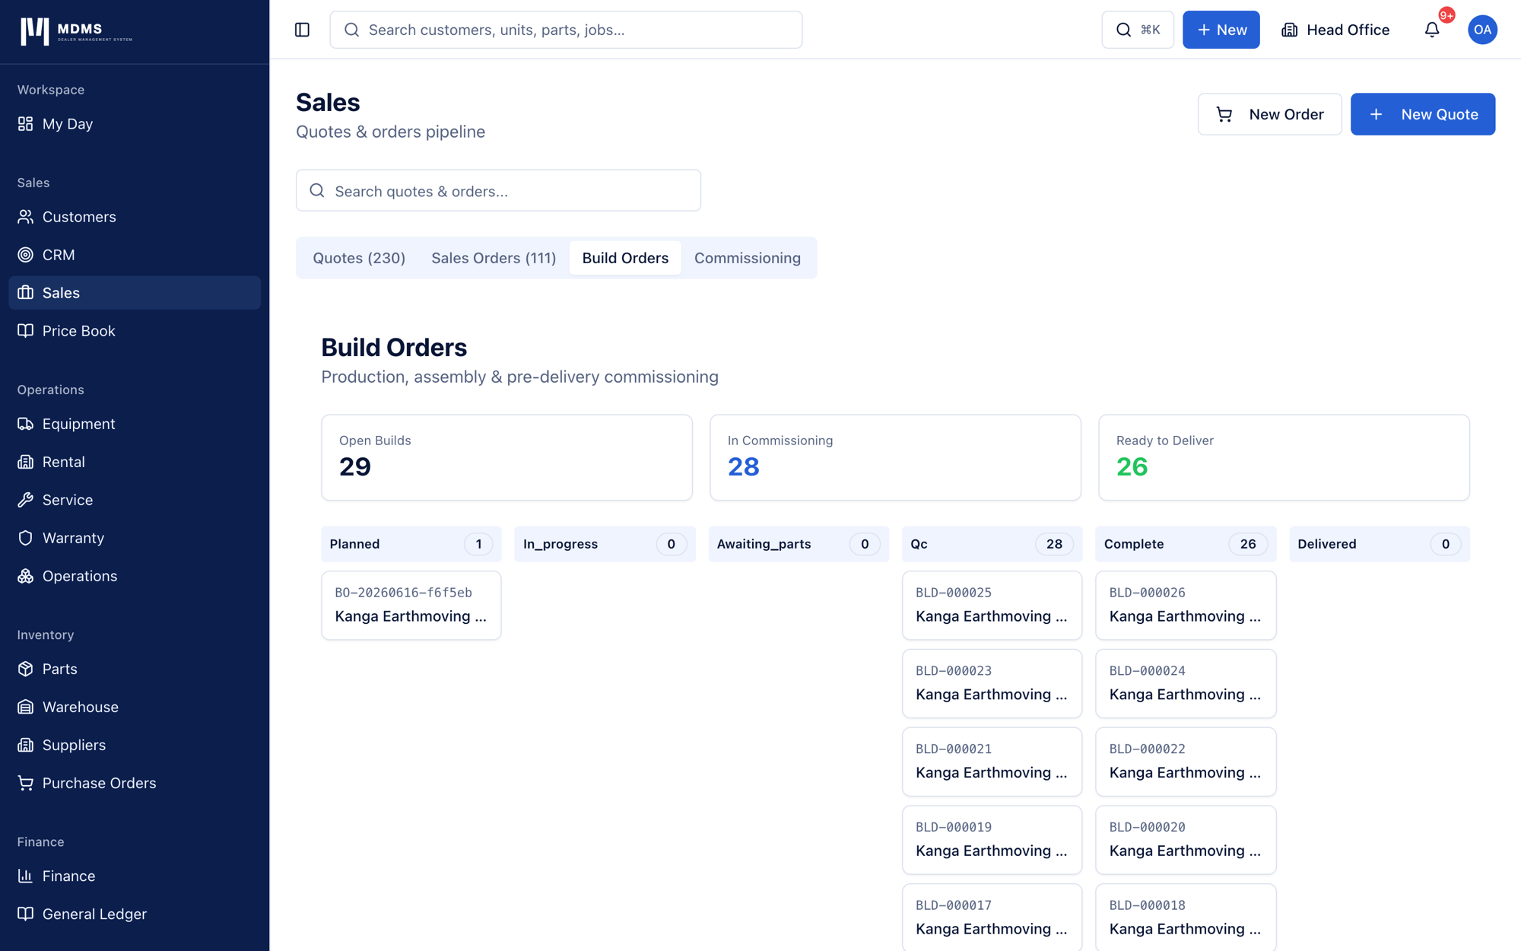
Task: Open build card BLD-000025
Action: (992, 606)
